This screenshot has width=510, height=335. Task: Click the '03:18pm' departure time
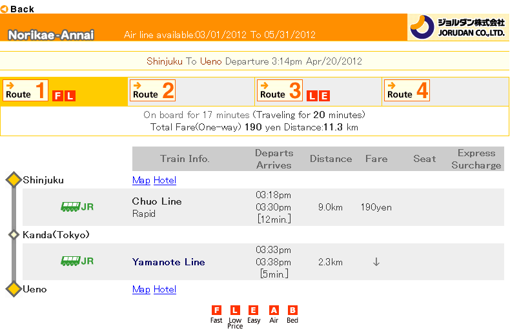(x=274, y=195)
